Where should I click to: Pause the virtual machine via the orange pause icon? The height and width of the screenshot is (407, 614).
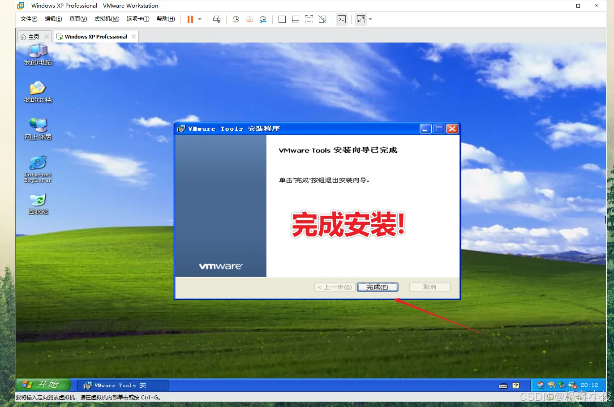(x=190, y=19)
